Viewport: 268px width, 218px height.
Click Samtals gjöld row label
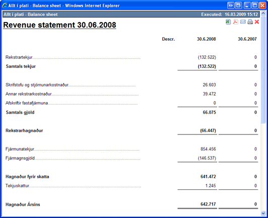click(20, 112)
